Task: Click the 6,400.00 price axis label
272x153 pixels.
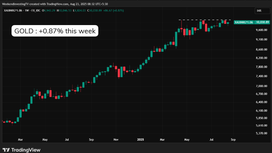Action: point(262,102)
